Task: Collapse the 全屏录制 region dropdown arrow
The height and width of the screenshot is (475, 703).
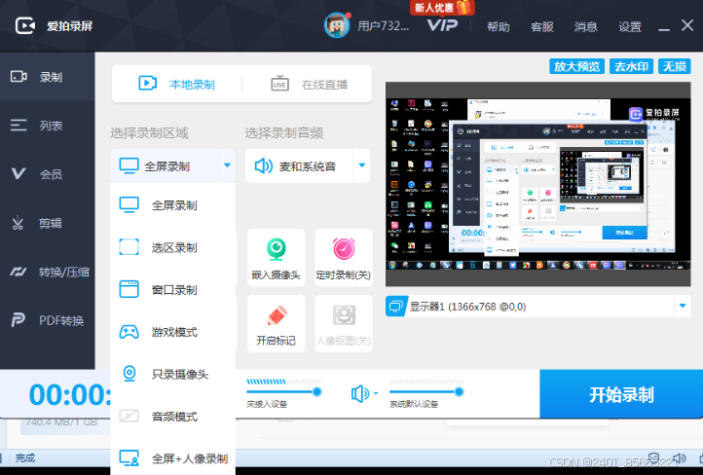Action: [227, 165]
